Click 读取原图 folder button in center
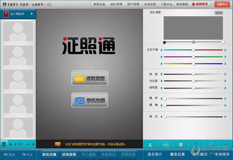The image size is (233, 160). tap(90, 78)
